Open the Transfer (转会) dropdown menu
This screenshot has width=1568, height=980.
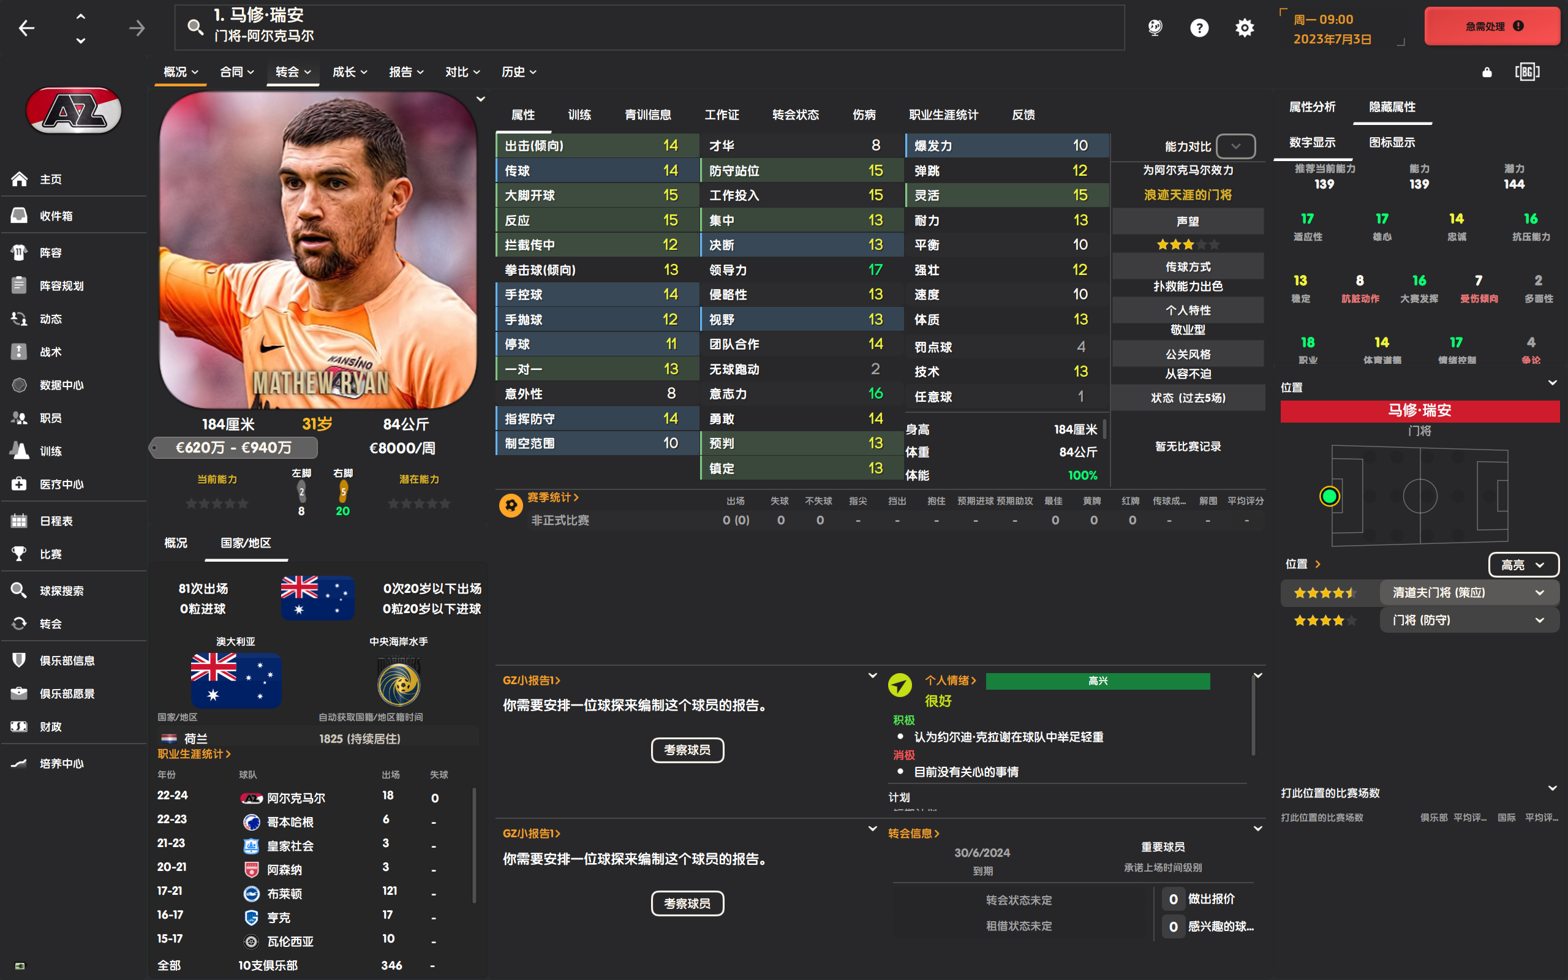(x=293, y=72)
